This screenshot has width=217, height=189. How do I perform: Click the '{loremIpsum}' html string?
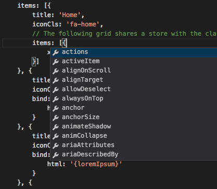pos(96,164)
